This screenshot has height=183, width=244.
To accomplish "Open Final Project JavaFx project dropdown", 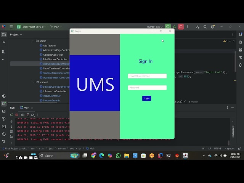I will coord(32,27).
